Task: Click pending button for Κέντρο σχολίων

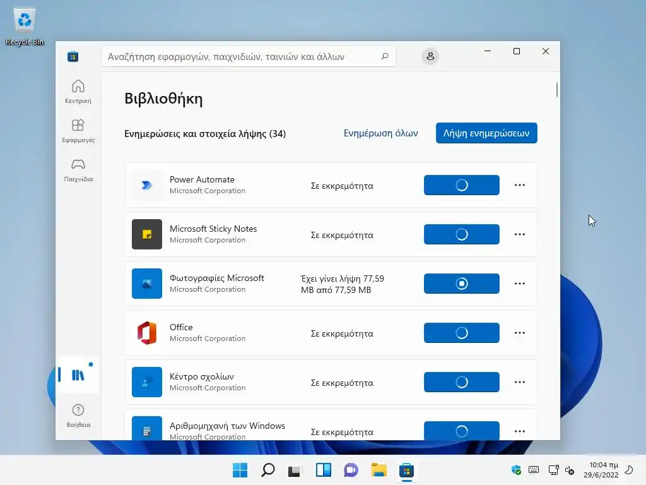Action: coord(461,382)
